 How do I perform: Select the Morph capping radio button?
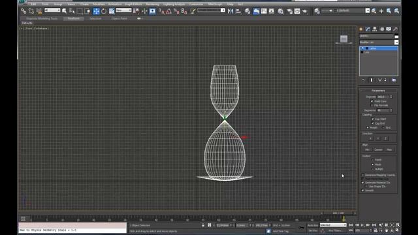tap(368, 128)
